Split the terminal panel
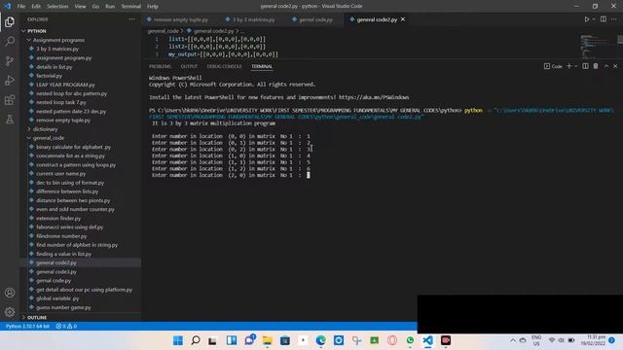This screenshot has height=350, width=623. click(x=585, y=66)
